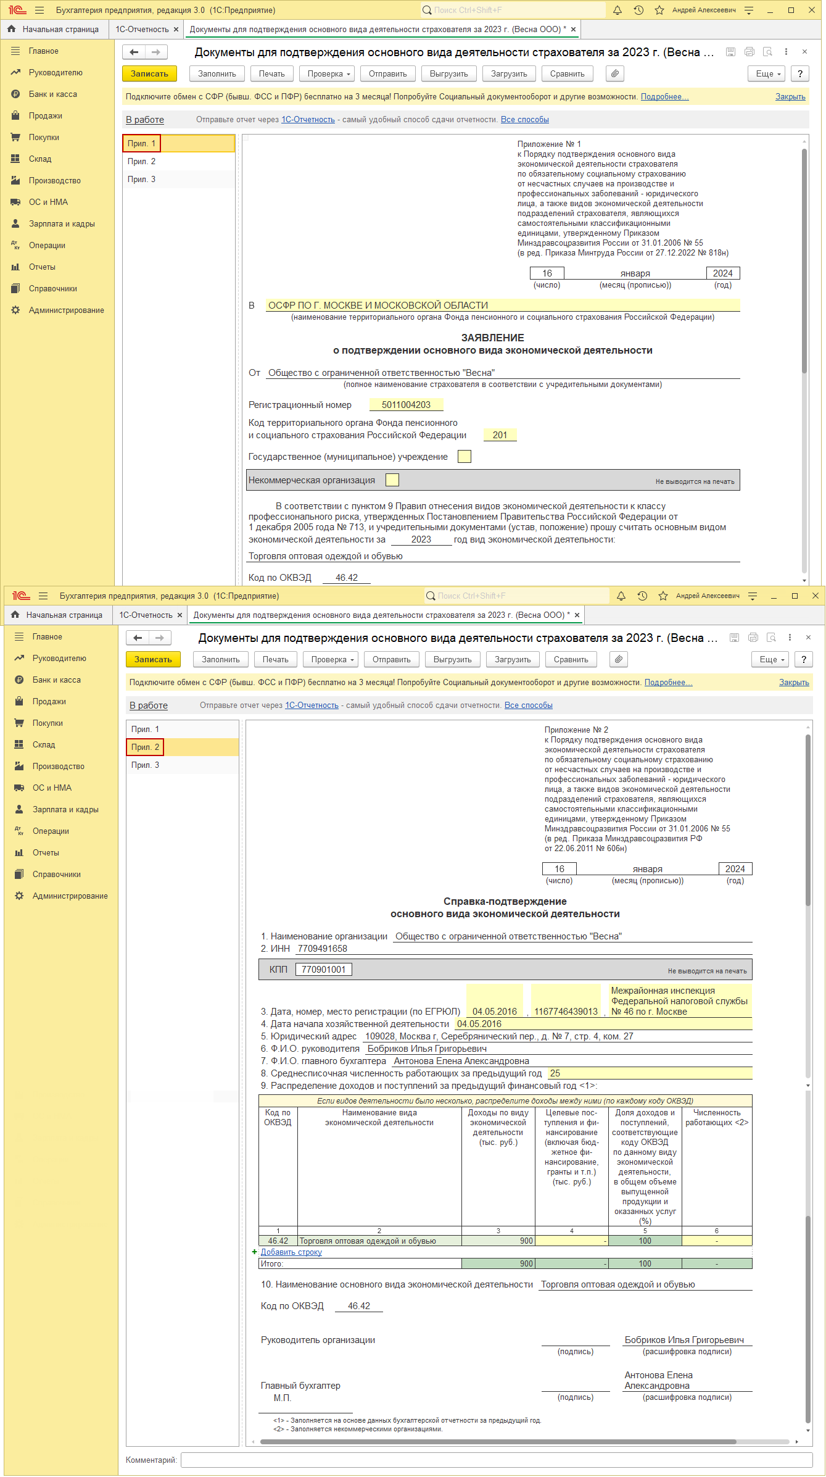Screen dimensions: 826x1477
Task: Click Сравнить button in bottom window
Action: [571, 659]
